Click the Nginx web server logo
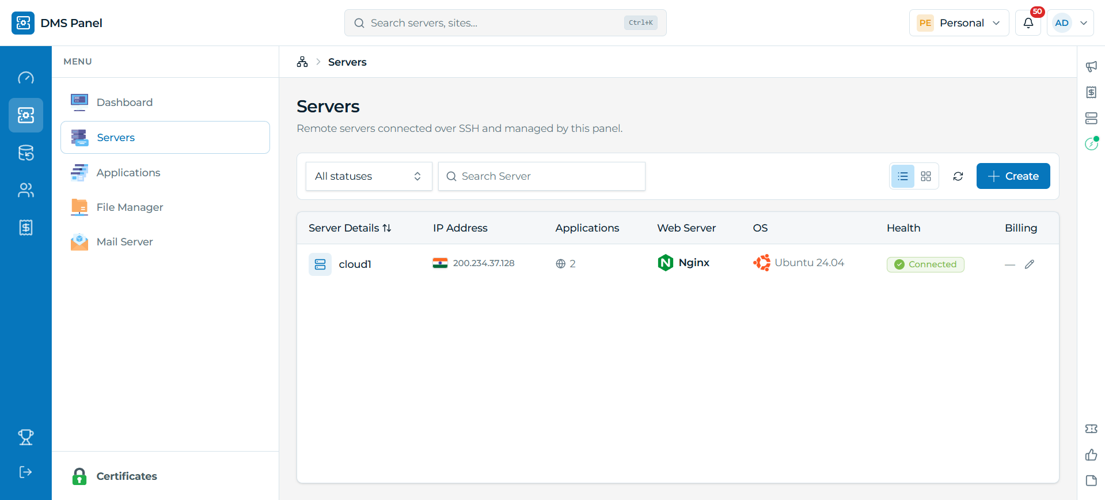The width and height of the screenshot is (1105, 500). tap(666, 263)
